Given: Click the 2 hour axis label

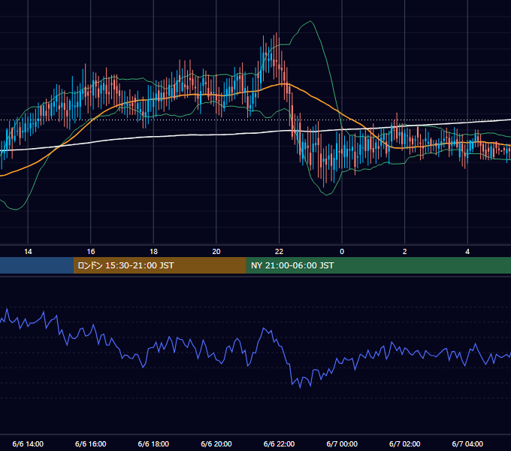Looking at the screenshot, I should click(405, 252).
